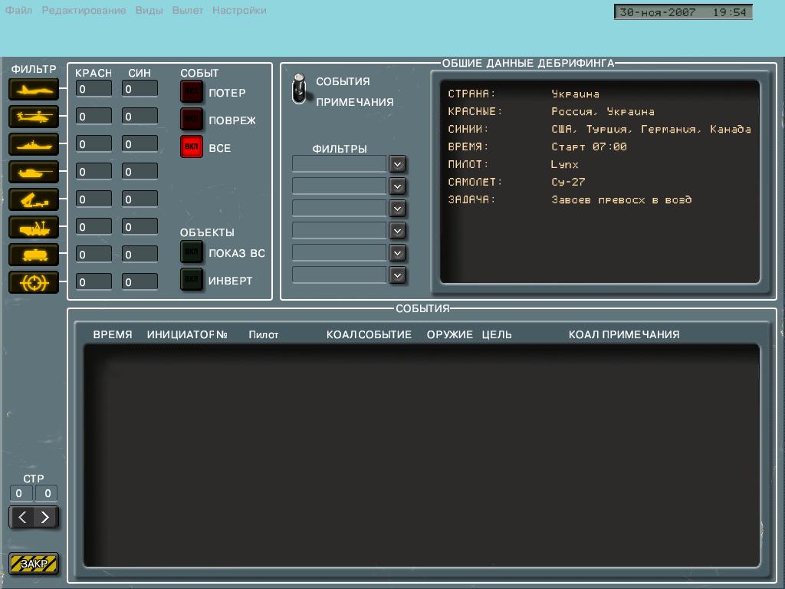This screenshot has width=785, height=589.
Task: Toggle the ПОВРЕЖ damage events button
Action: pyautogui.click(x=191, y=119)
